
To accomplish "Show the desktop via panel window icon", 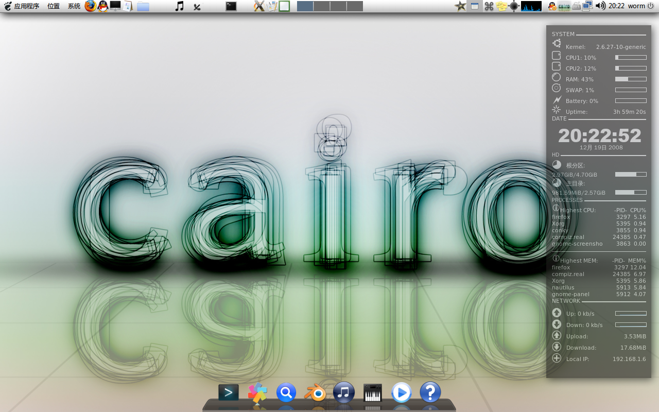I will 475,6.
